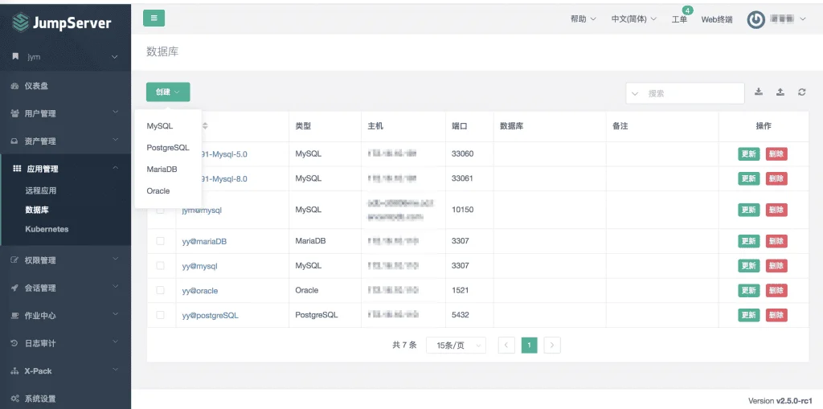The width and height of the screenshot is (823, 409).
Task: Open the 工单 tickets with badge
Action: 679,19
